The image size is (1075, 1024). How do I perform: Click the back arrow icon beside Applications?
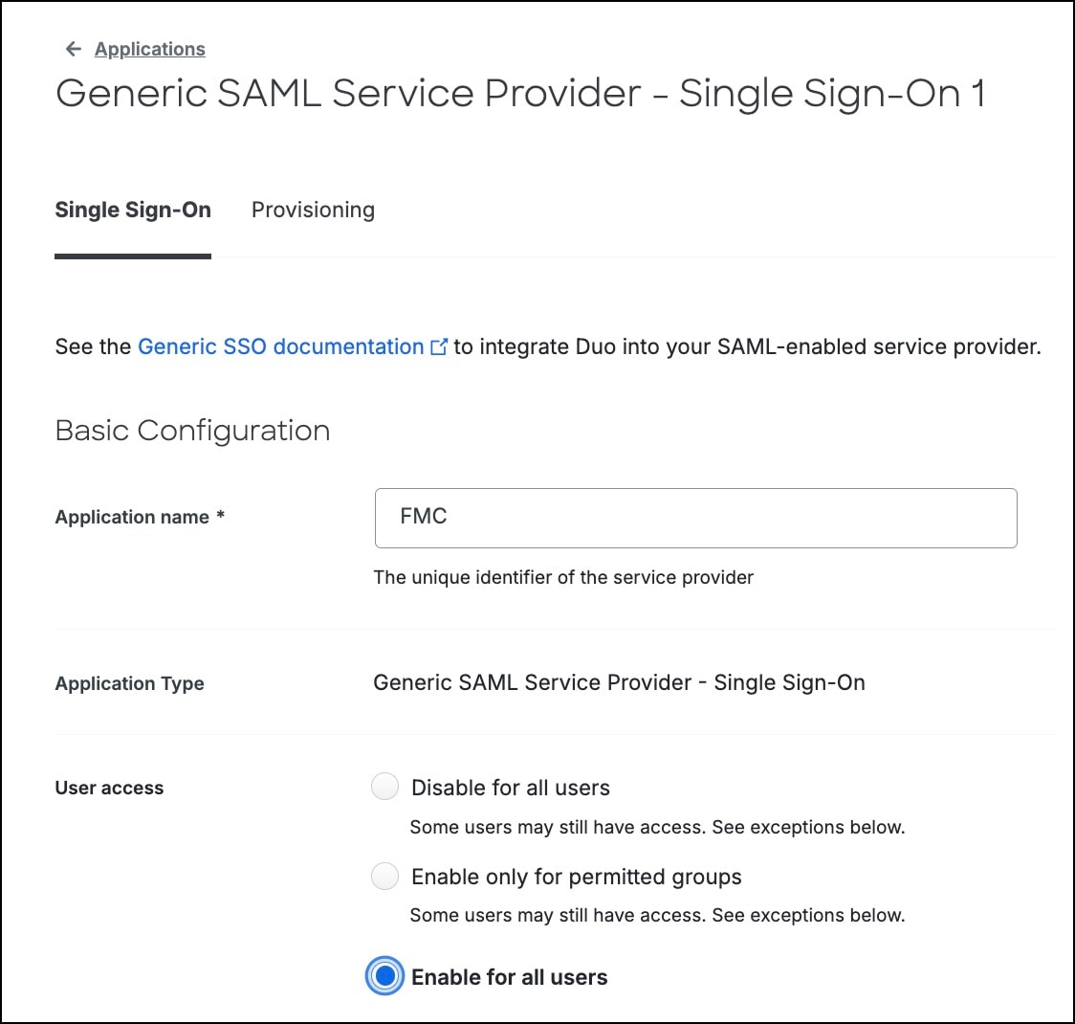(x=73, y=49)
